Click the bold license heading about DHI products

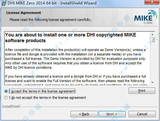[x=70, y=38]
